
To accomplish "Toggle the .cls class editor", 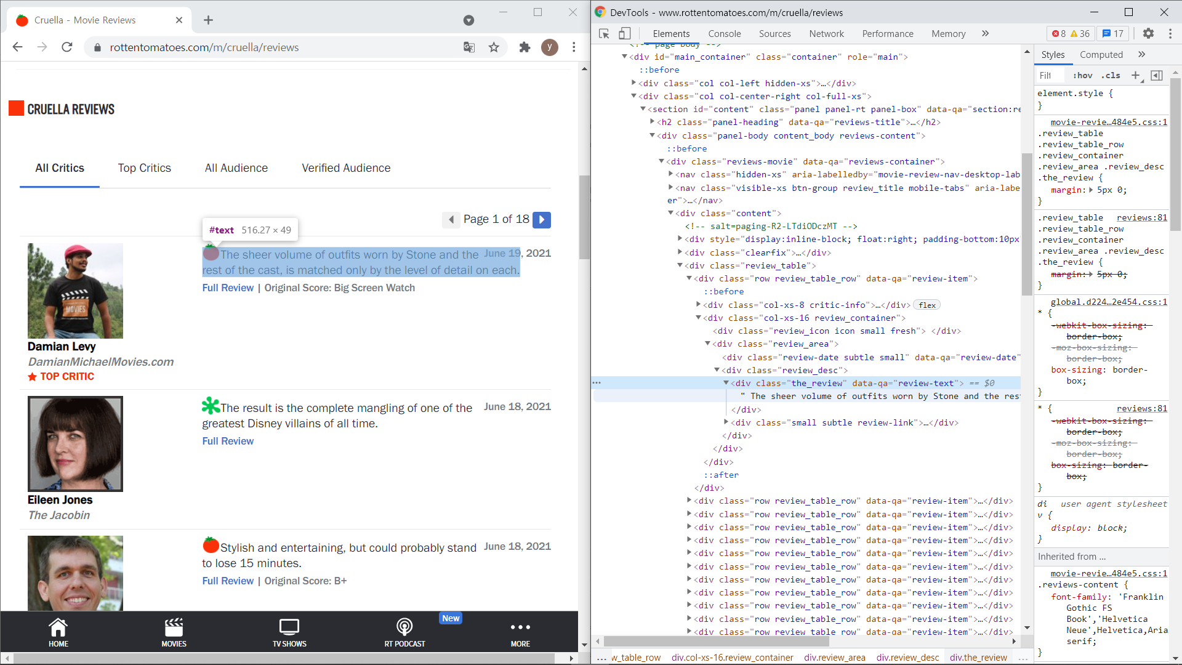I will 1111,76.
